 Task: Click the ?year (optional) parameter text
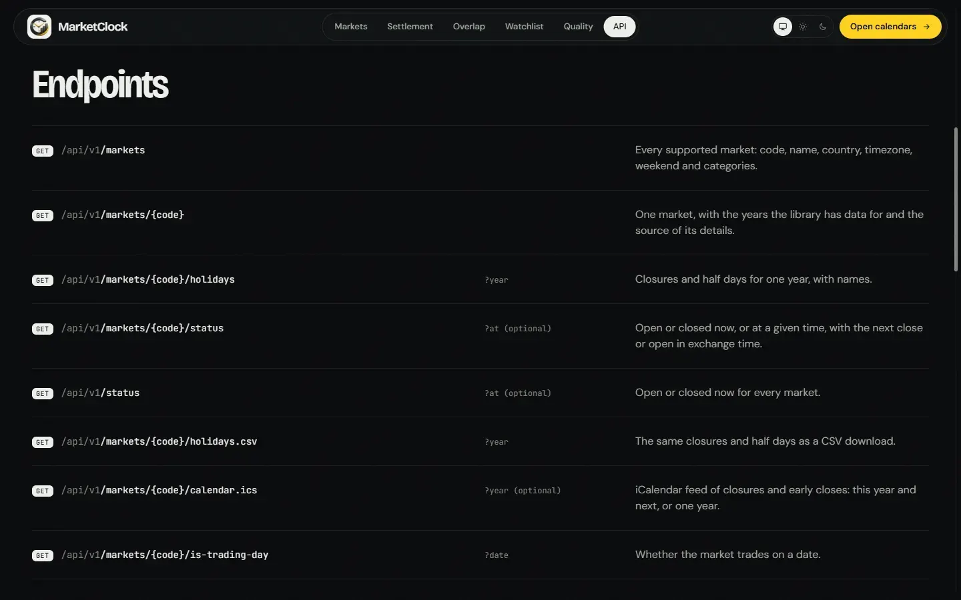click(523, 491)
